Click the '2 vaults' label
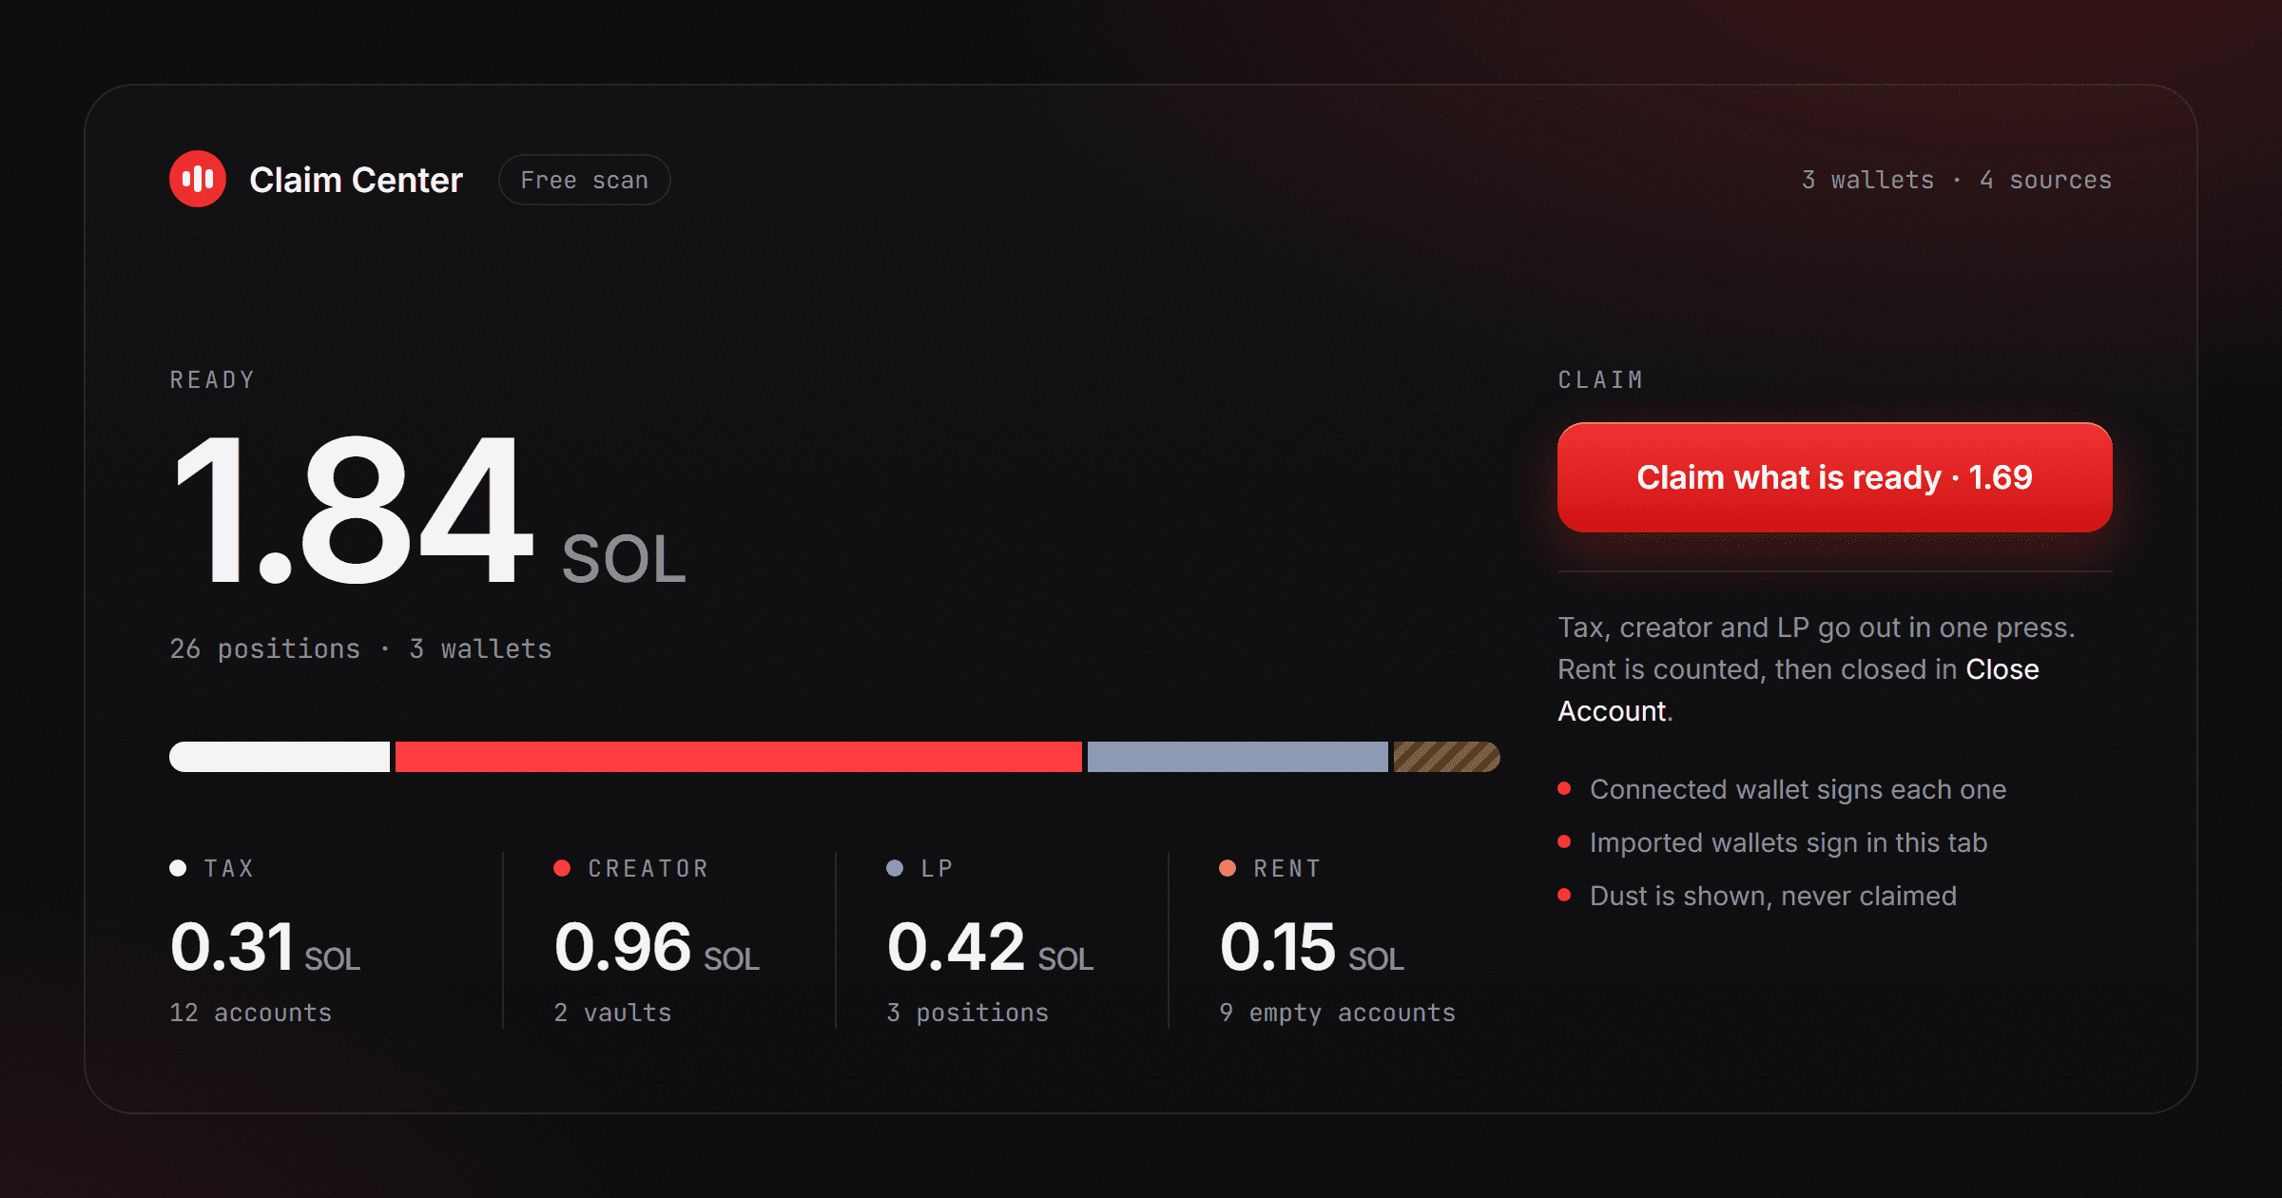 [613, 1013]
